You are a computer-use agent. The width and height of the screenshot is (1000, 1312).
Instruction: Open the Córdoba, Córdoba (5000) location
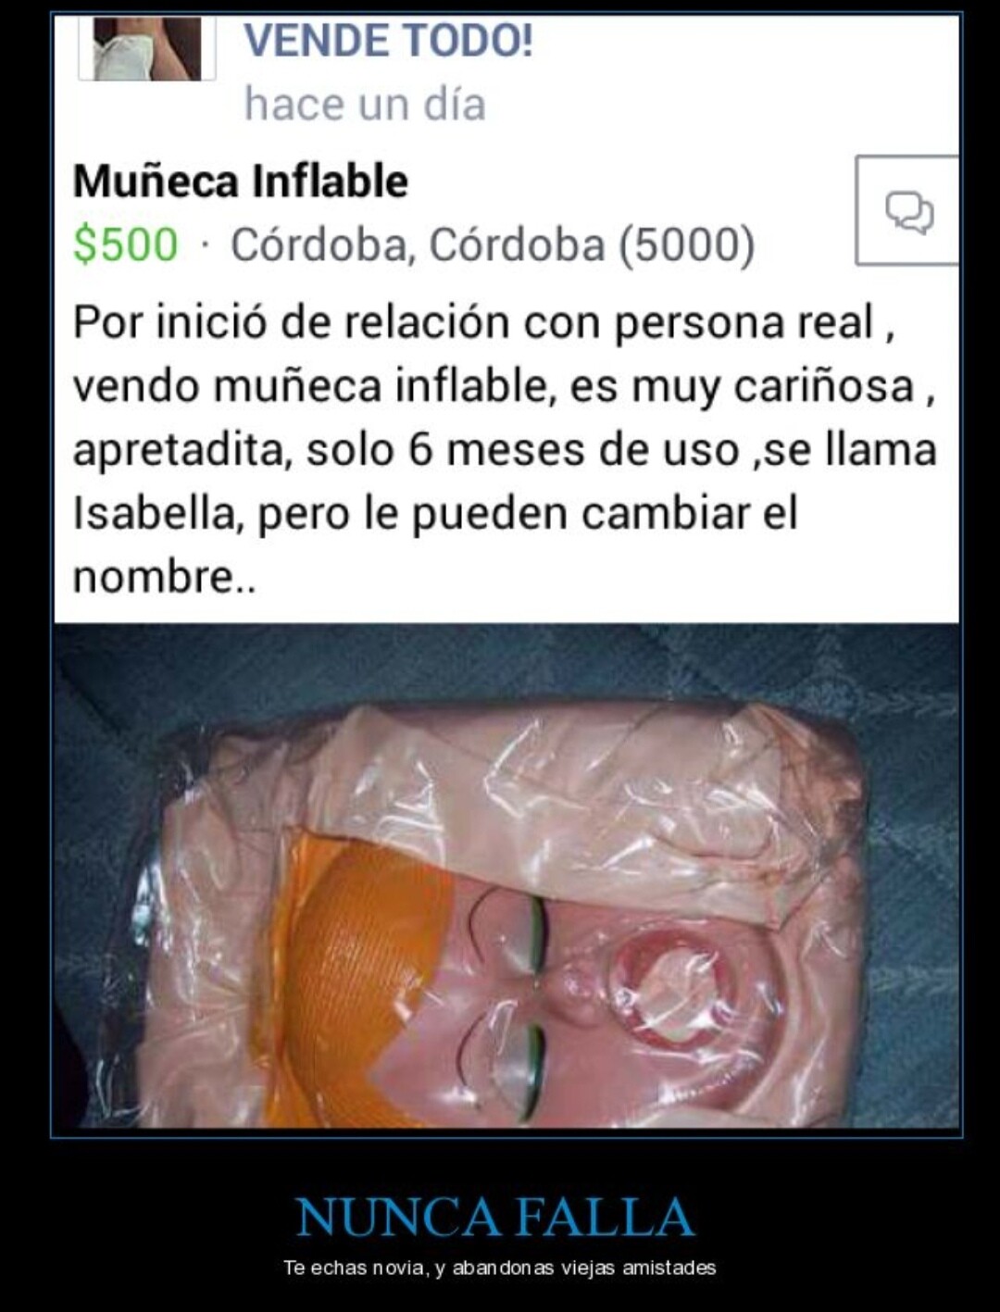[x=493, y=245]
